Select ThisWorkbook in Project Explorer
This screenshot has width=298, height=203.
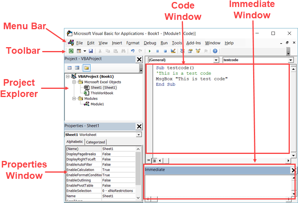pyautogui.click(x=102, y=93)
